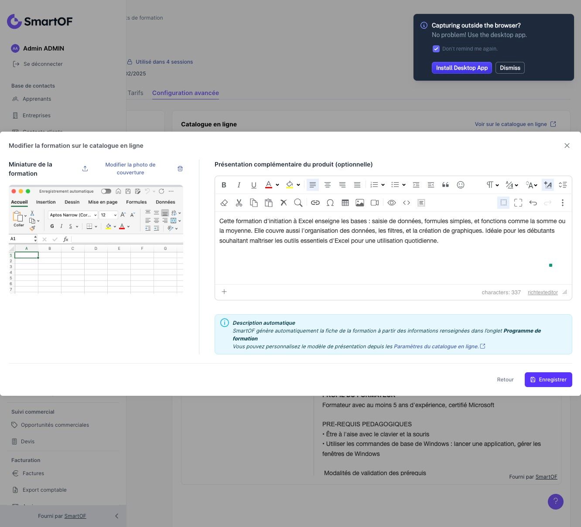Uncheck "Don't remind me again"
Image resolution: width=581 pixels, height=527 pixels.
click(436, 49)
